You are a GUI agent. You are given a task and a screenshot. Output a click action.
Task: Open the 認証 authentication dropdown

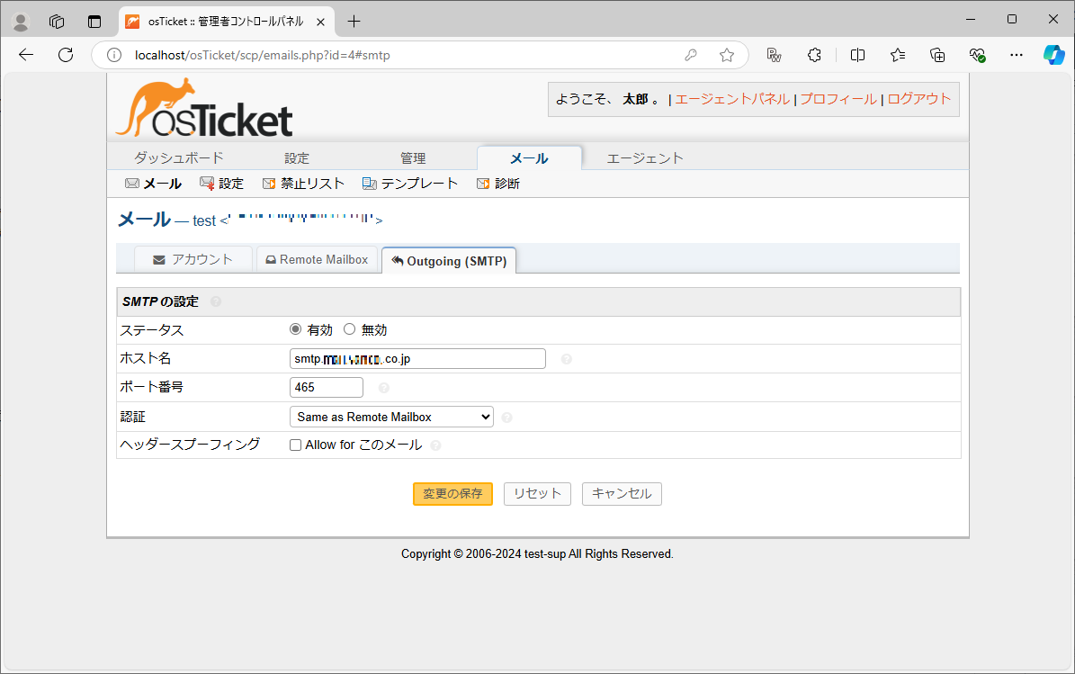pos(390,416)
